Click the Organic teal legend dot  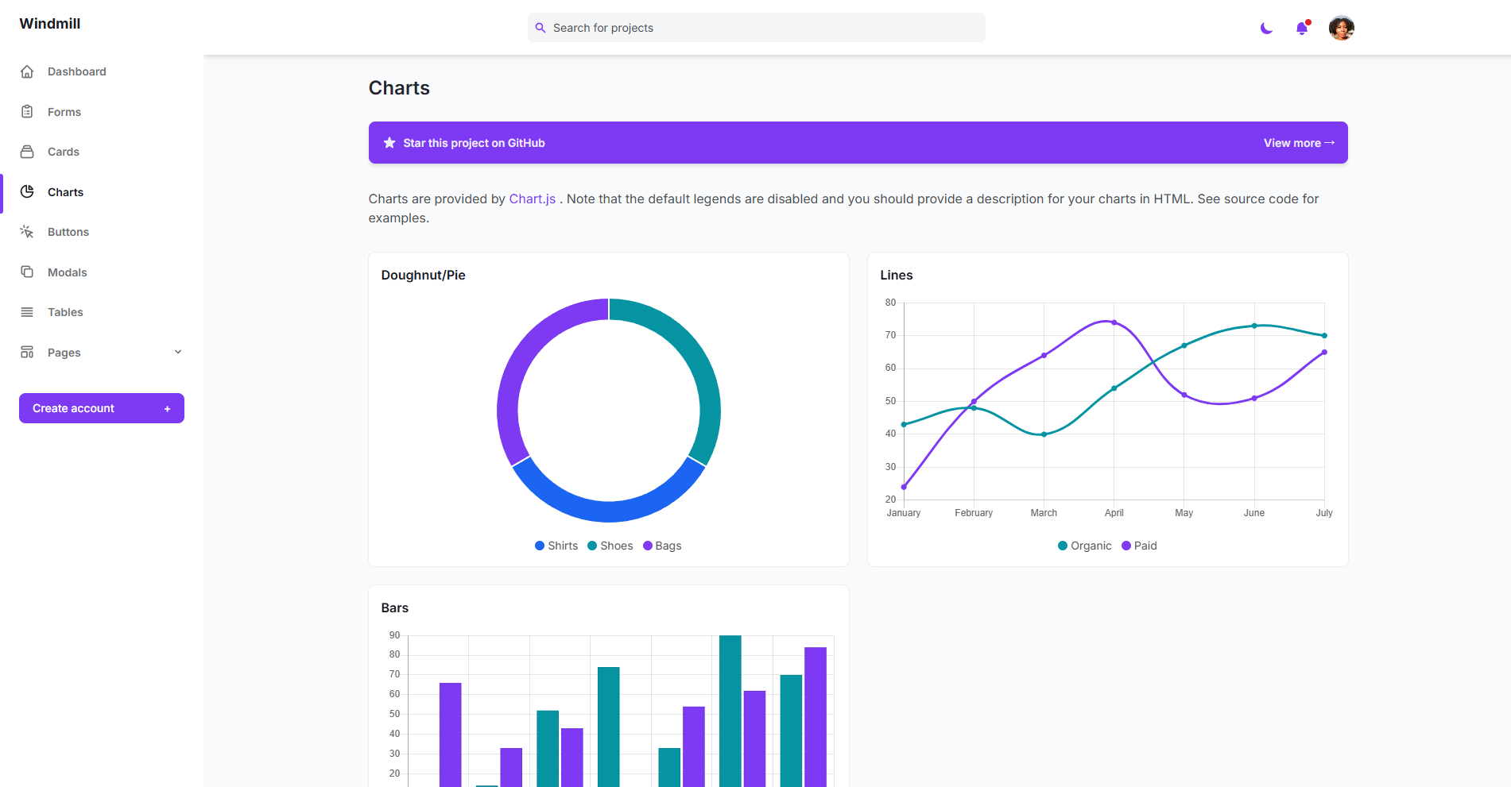coord(1063,546)
